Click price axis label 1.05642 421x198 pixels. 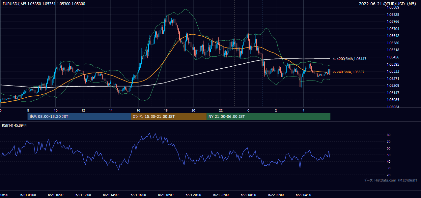(393, 36)
